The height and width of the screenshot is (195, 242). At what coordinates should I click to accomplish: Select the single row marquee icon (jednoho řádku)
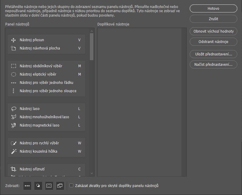(14, 83)
